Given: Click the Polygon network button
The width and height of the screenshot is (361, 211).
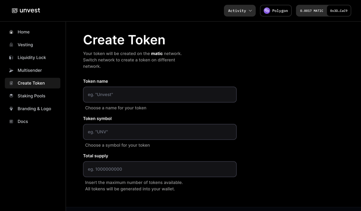Looking at the screenshot, I should [x=276, y=11].
